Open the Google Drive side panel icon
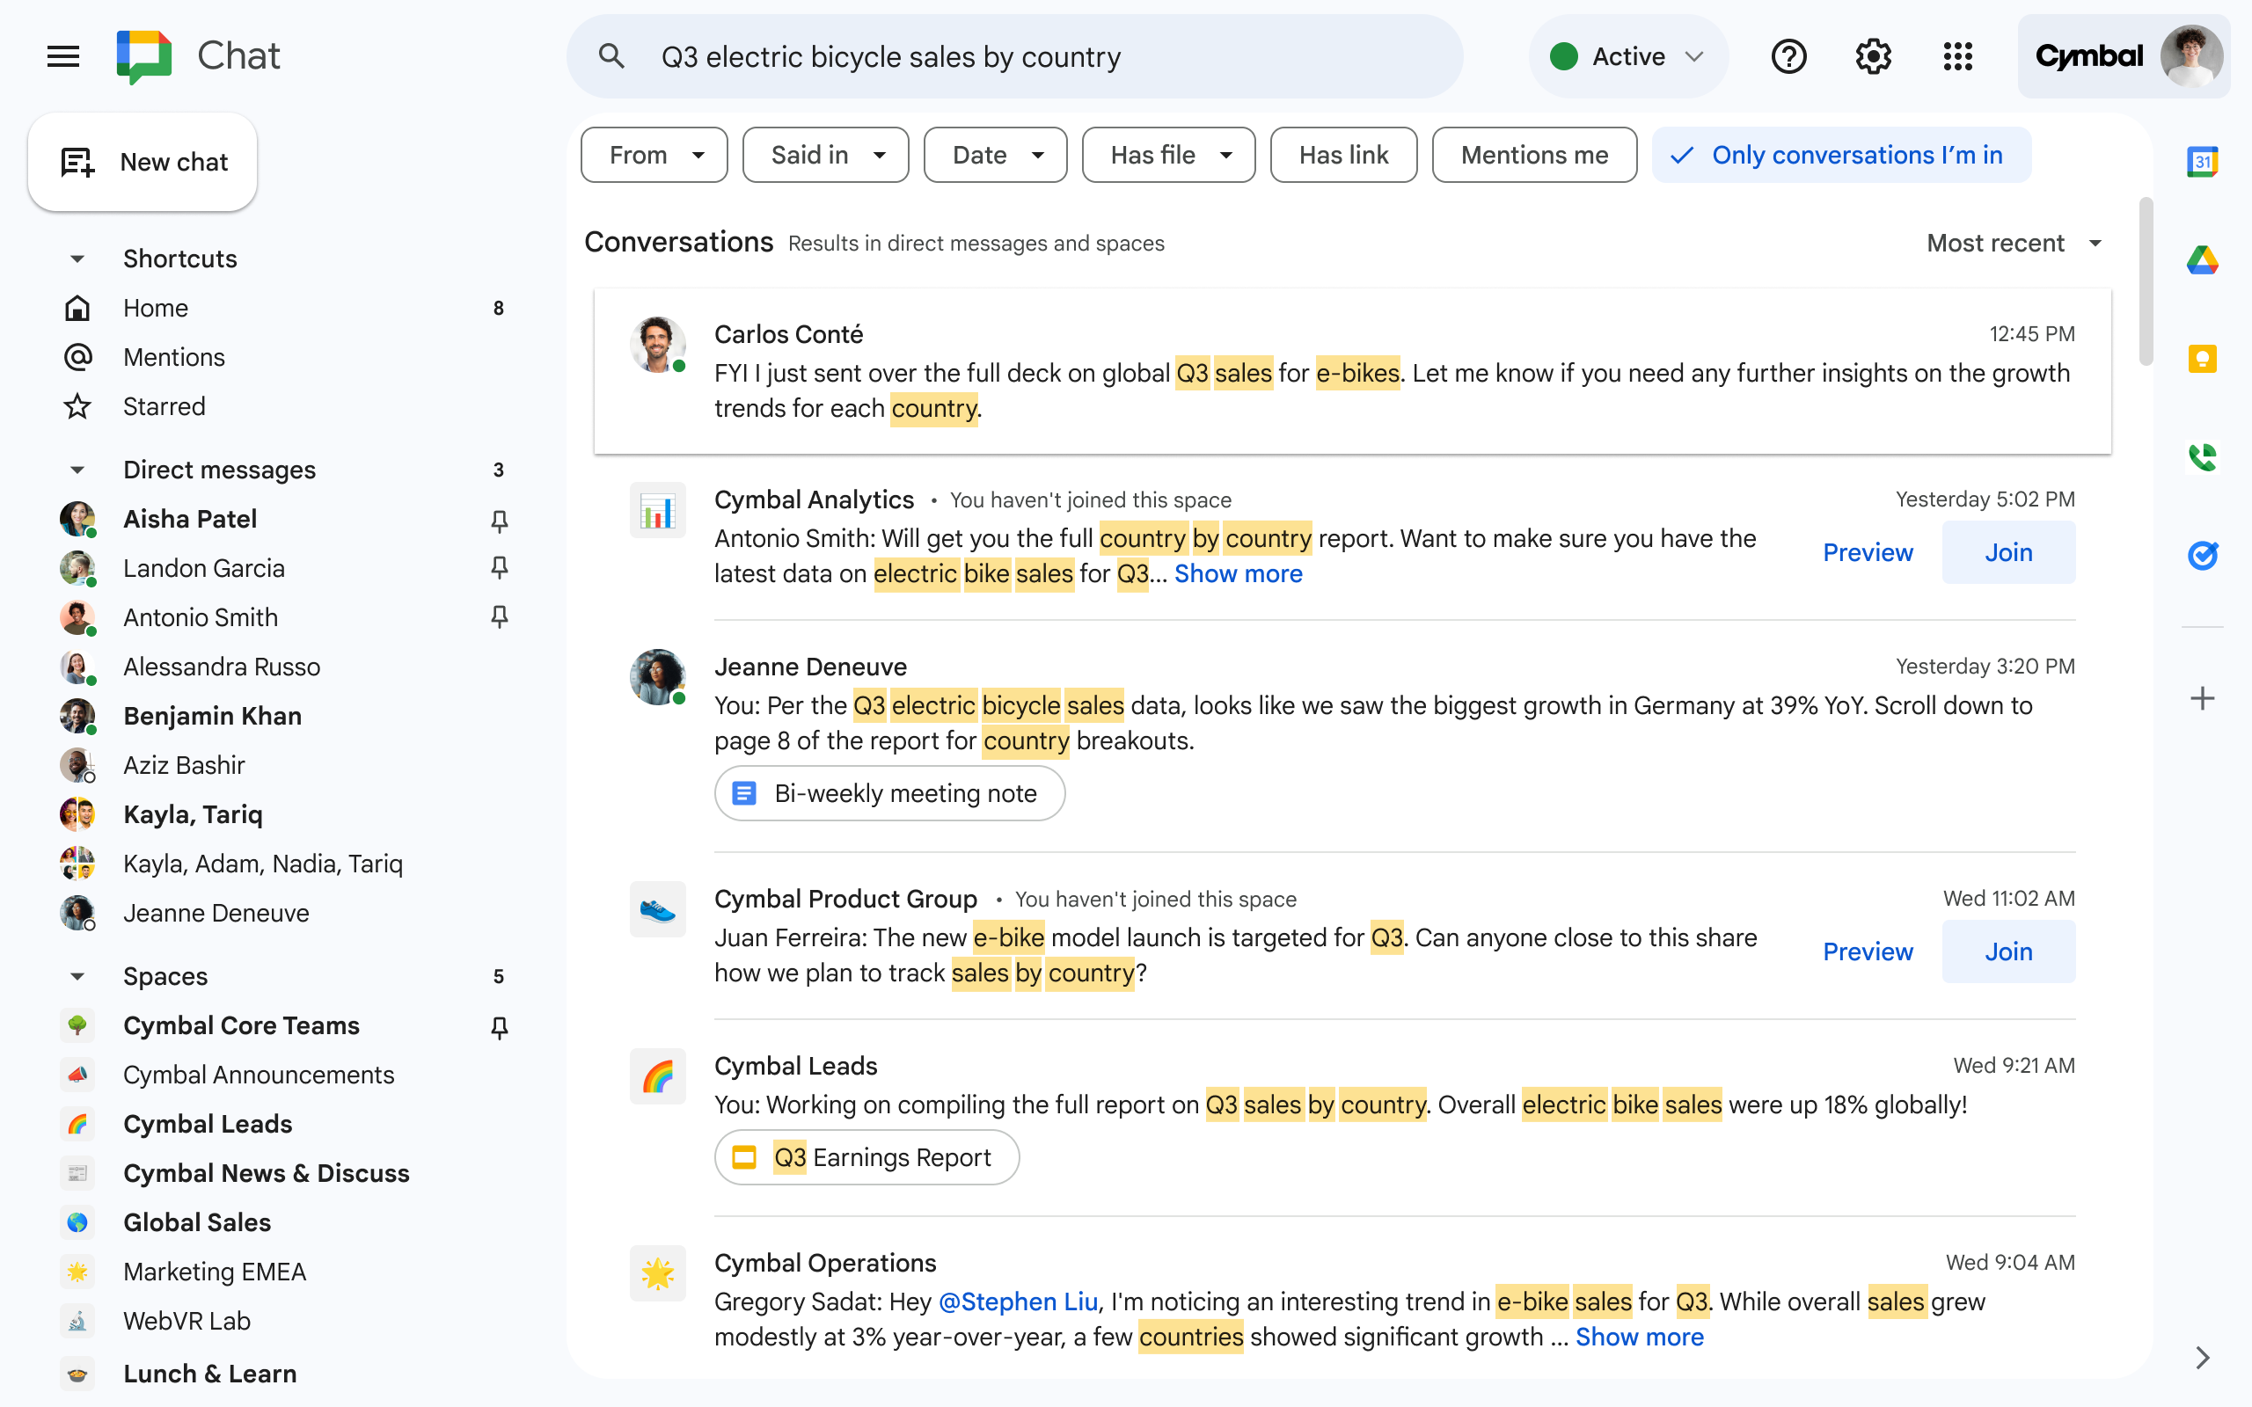This screenshot has height=1407, width=2252. [x=2202, y=260]
